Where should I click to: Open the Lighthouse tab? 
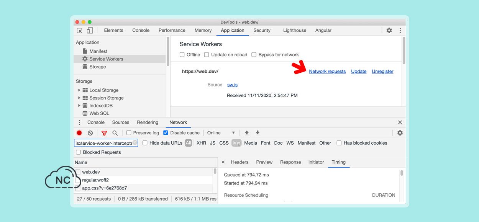click(x=295, y=31)
